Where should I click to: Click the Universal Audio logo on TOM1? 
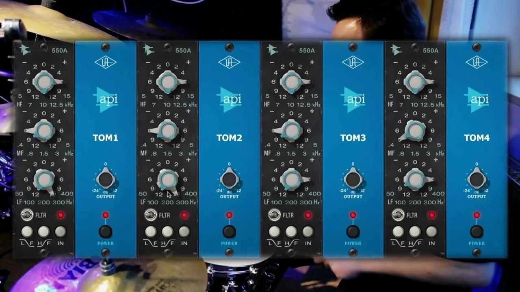106,62
